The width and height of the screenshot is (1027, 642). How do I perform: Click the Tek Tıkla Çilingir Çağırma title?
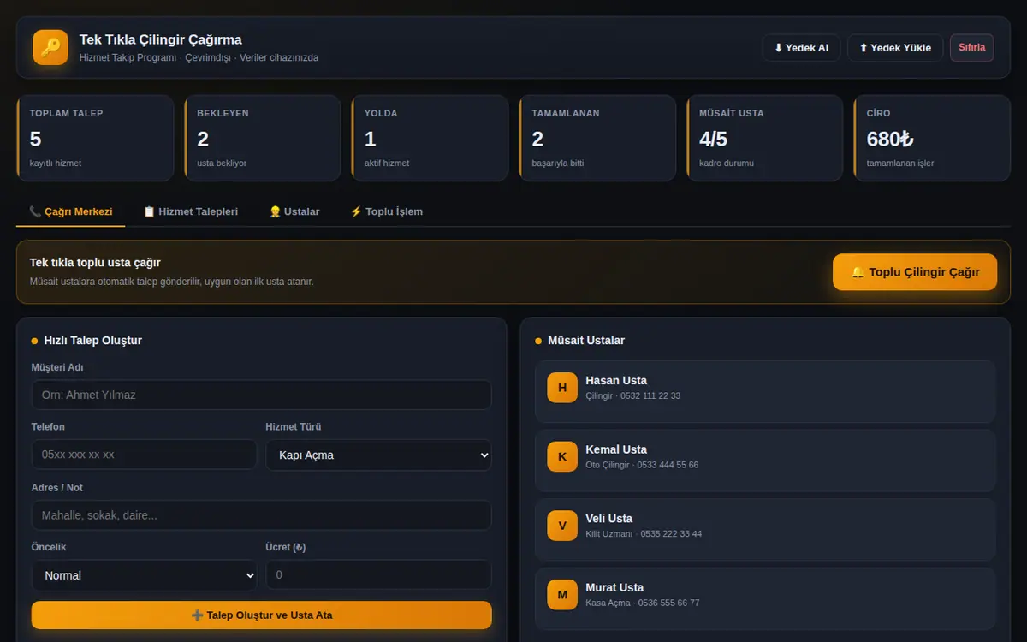coord(161,39)
